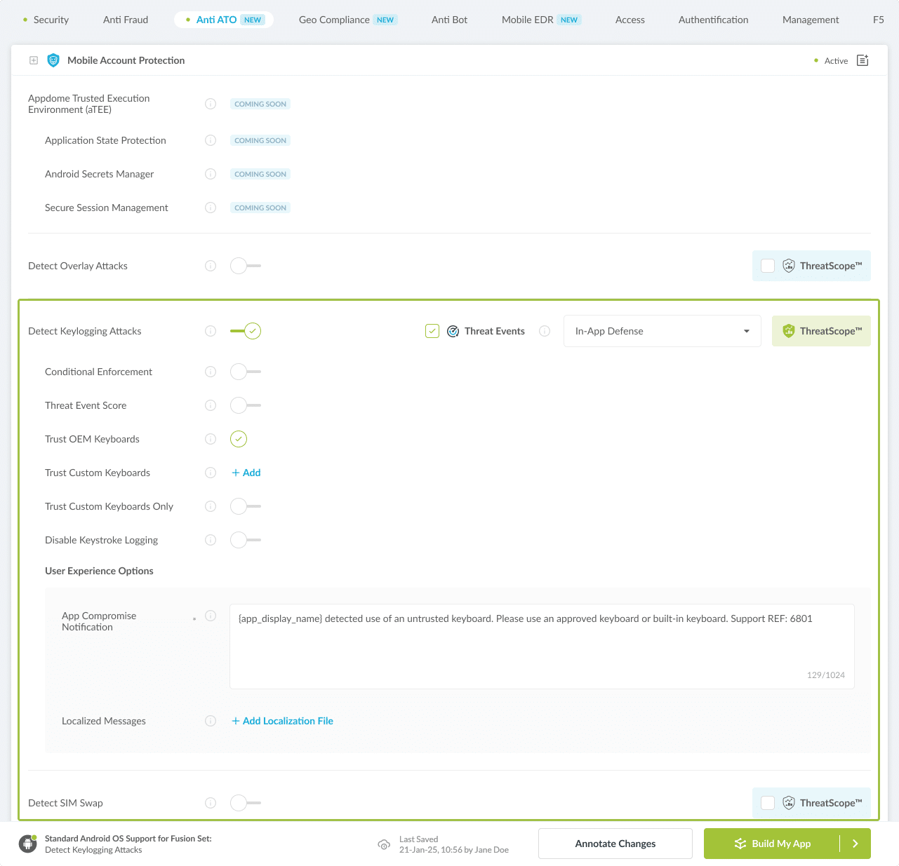Image resolution: width=899 pixels, height=866 pixels.
Task: Check ThreatScope box for Detect Overlay Attacks
Action: coord(768,266)
